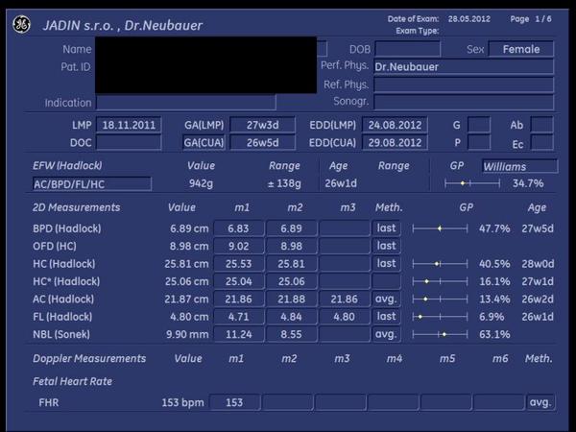576x432 pixels.
Task: Open the Sex field showing Female
Action: pos(520,49)
